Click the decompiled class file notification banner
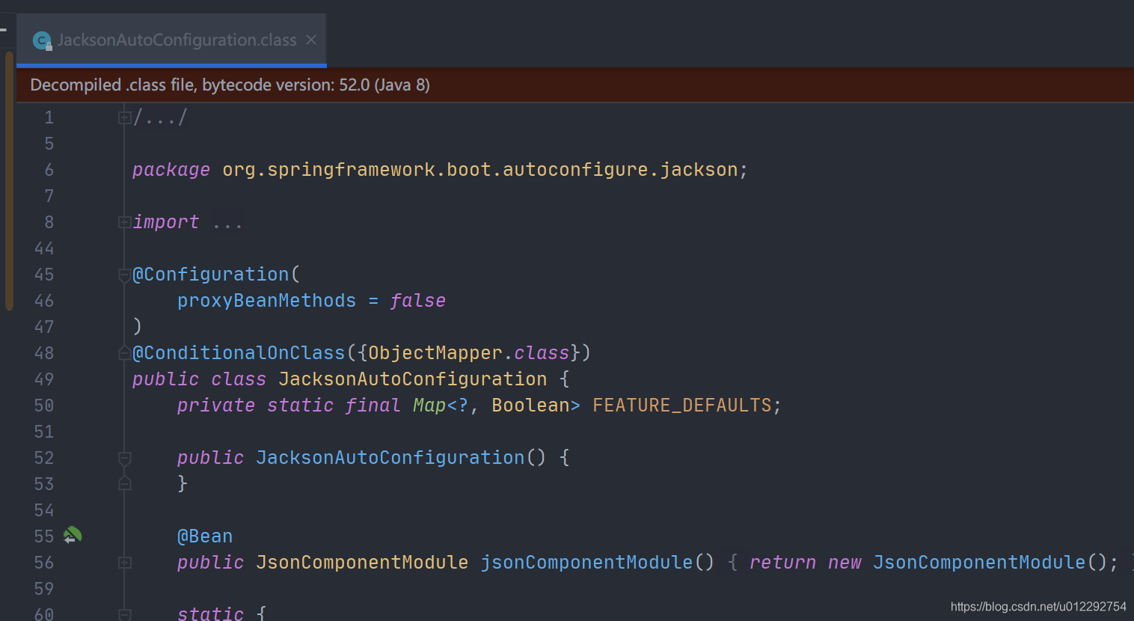Image resolution: width=1134 pixels, height=621 pixels. (574, 85)
